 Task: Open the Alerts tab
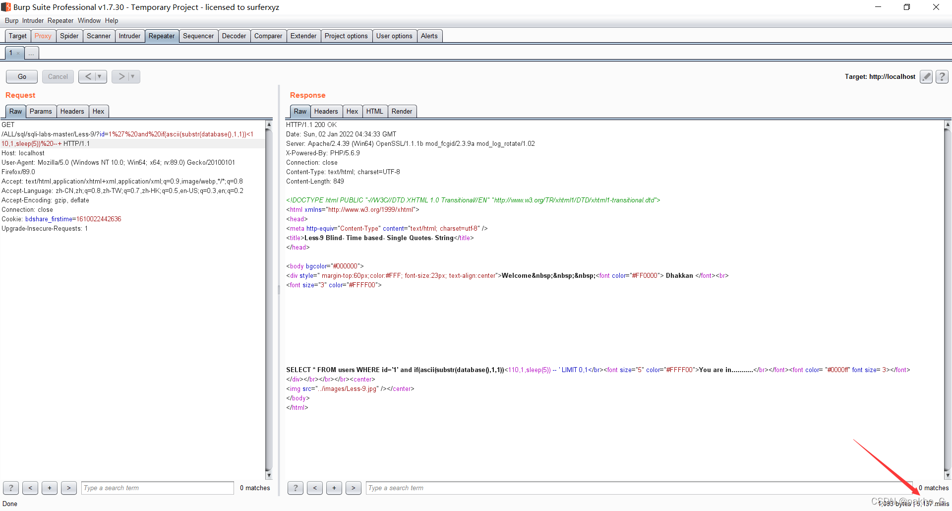429,36
